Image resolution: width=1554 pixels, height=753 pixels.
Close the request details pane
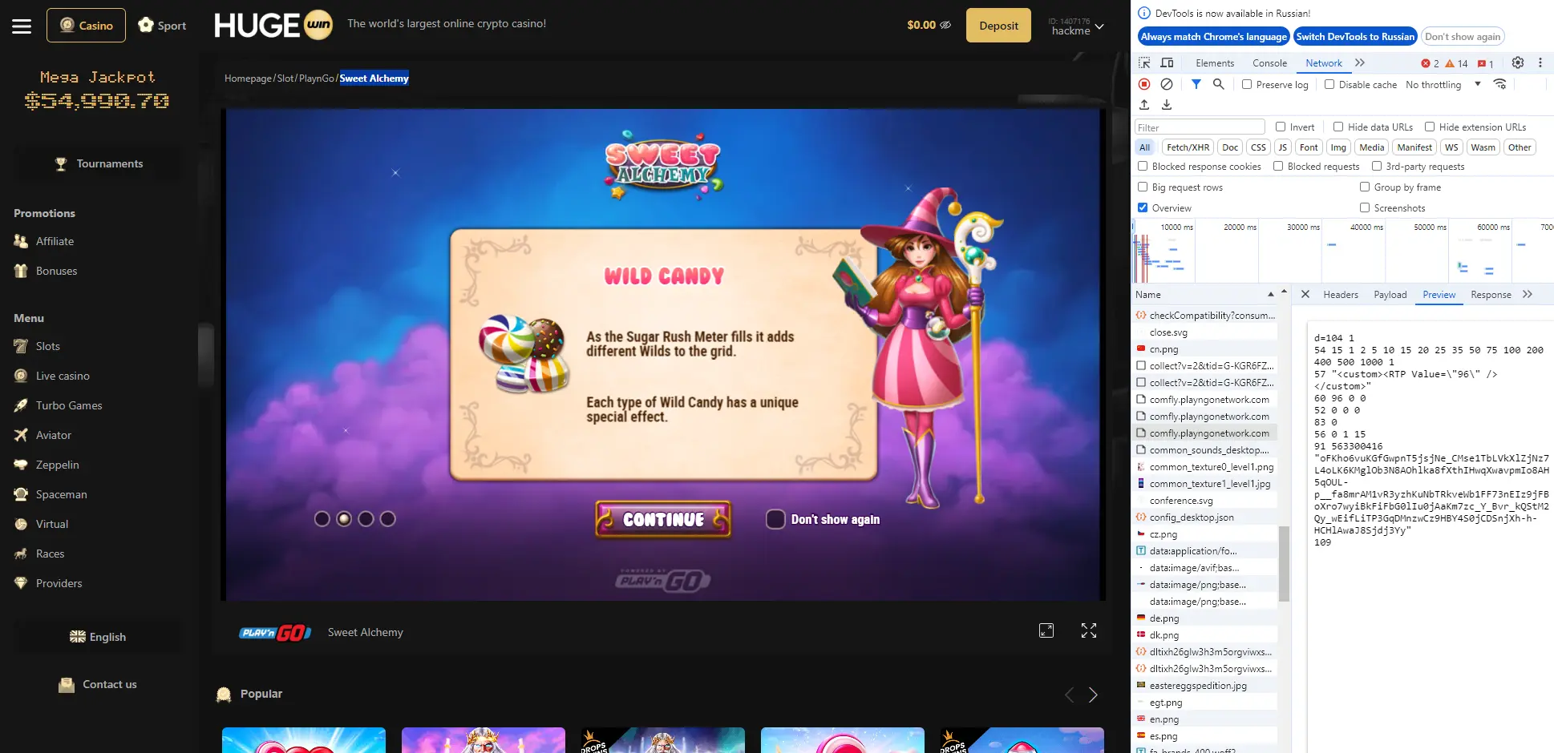[x=1305, y=294]
